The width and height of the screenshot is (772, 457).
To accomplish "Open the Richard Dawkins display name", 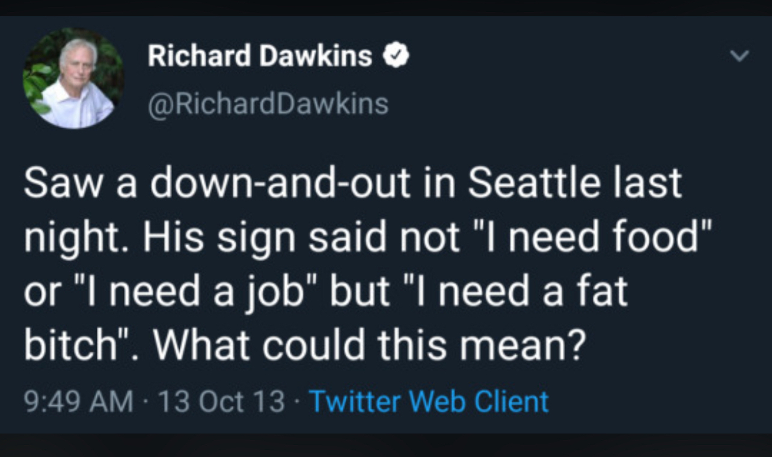I will tap(260, 57).
